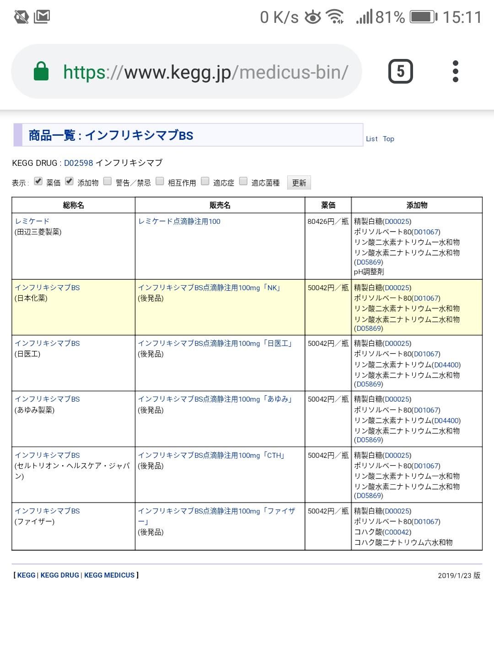Enable the 警告／禁忌 checkbox
Image resolution: width=494 pixels, height=658 pixels.
click(x=107, y=181)
